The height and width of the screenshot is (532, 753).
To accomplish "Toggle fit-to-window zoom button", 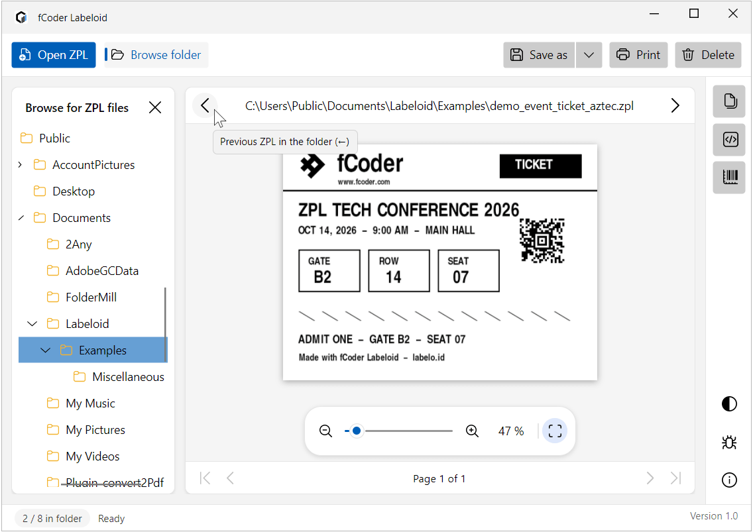I will [x=555, y=431].
